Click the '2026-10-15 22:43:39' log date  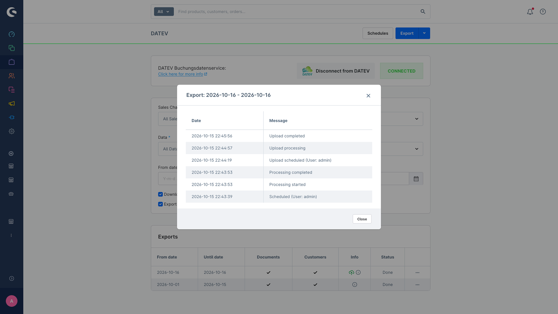click(212, 197)
